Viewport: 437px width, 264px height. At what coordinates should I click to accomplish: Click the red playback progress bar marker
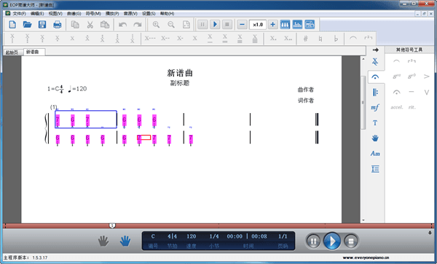click(112, 225)
